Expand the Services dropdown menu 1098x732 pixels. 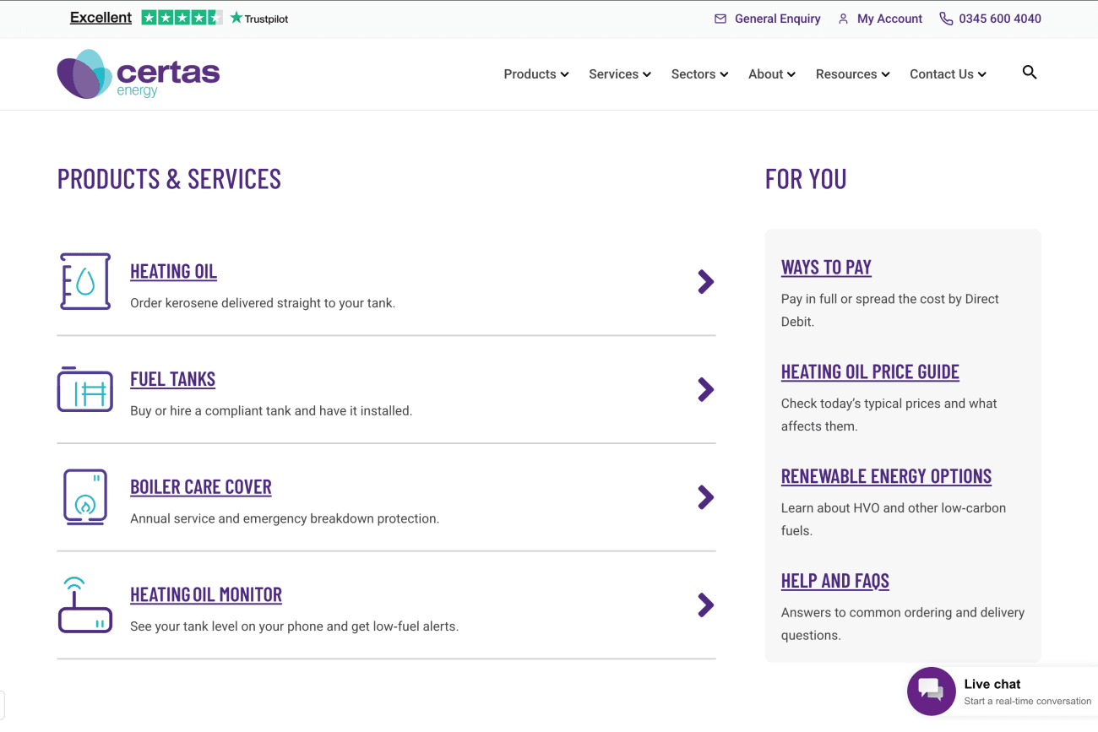pyautogui.click(x=619, y=74)
